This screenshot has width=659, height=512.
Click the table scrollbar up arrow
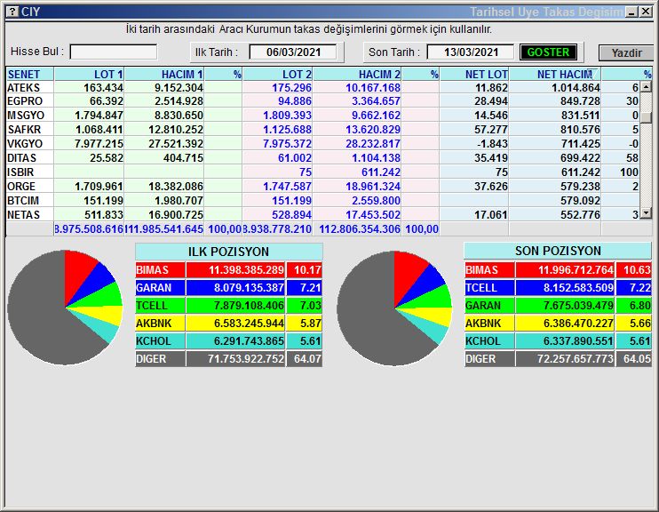tap(646, 87)
